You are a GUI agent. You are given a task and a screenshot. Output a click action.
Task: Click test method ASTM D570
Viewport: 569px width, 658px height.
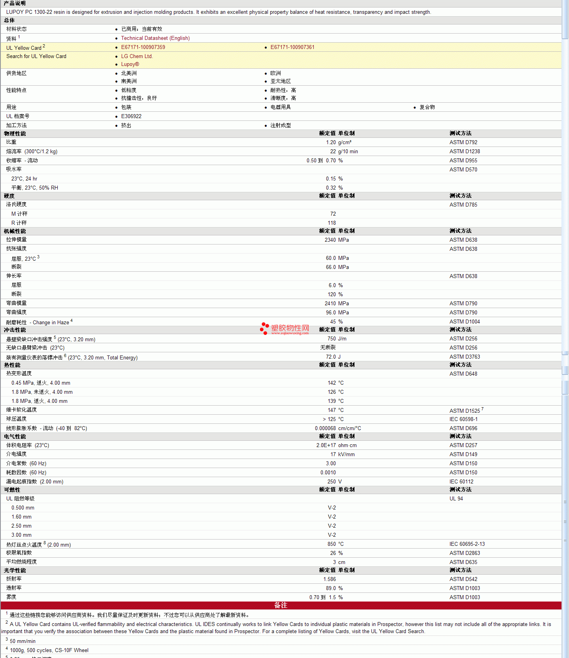[463, 170]
